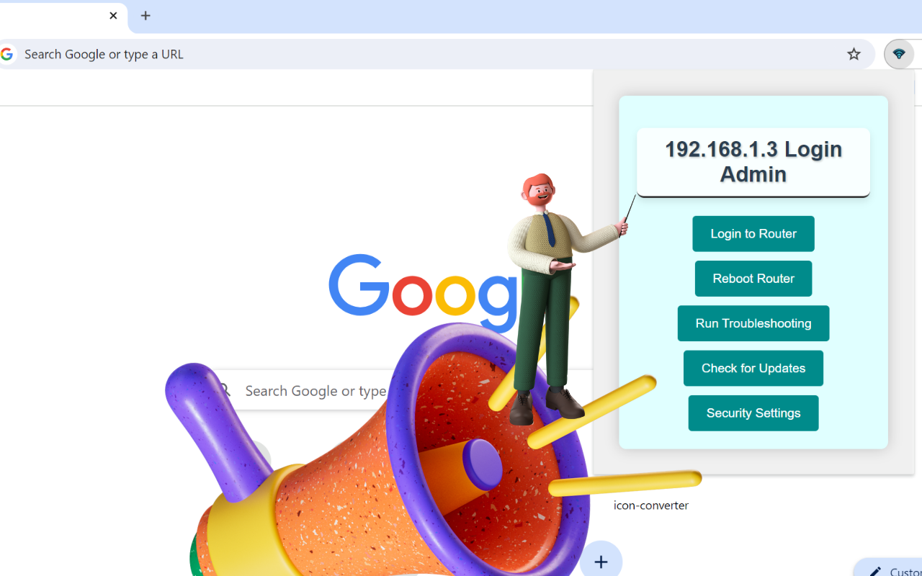This screenshot has height=576, width=922.
Task: Click the icon-converter label text
Action: [650, 505]
